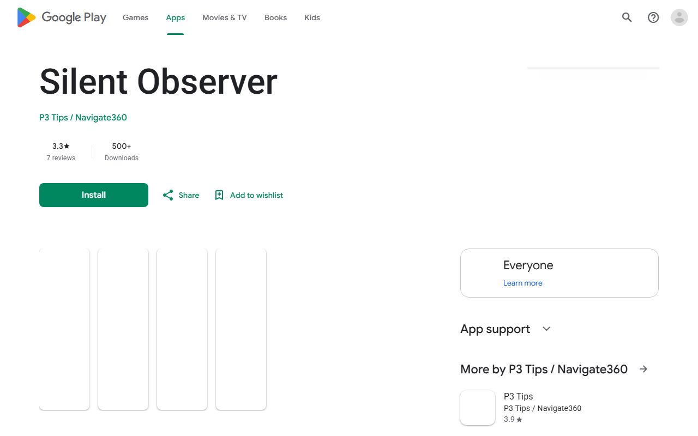Viewport: 698px width, 436px height.
Task: Switch to the Games tab
Action: (135, 17)
